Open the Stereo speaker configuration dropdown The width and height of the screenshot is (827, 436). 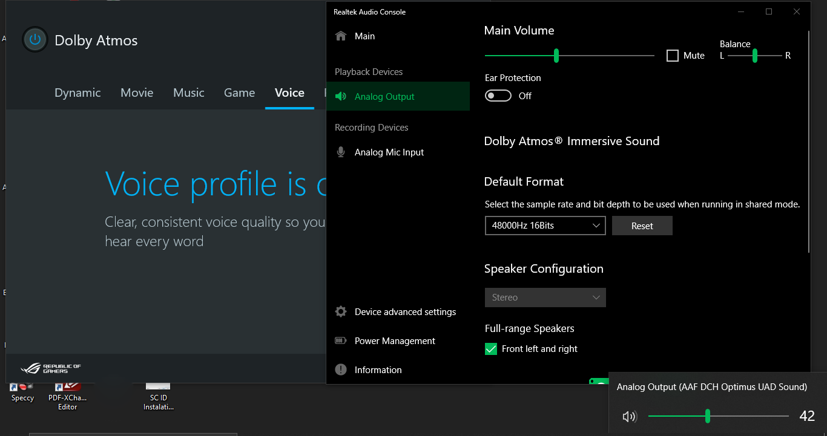tap(545, 298)
